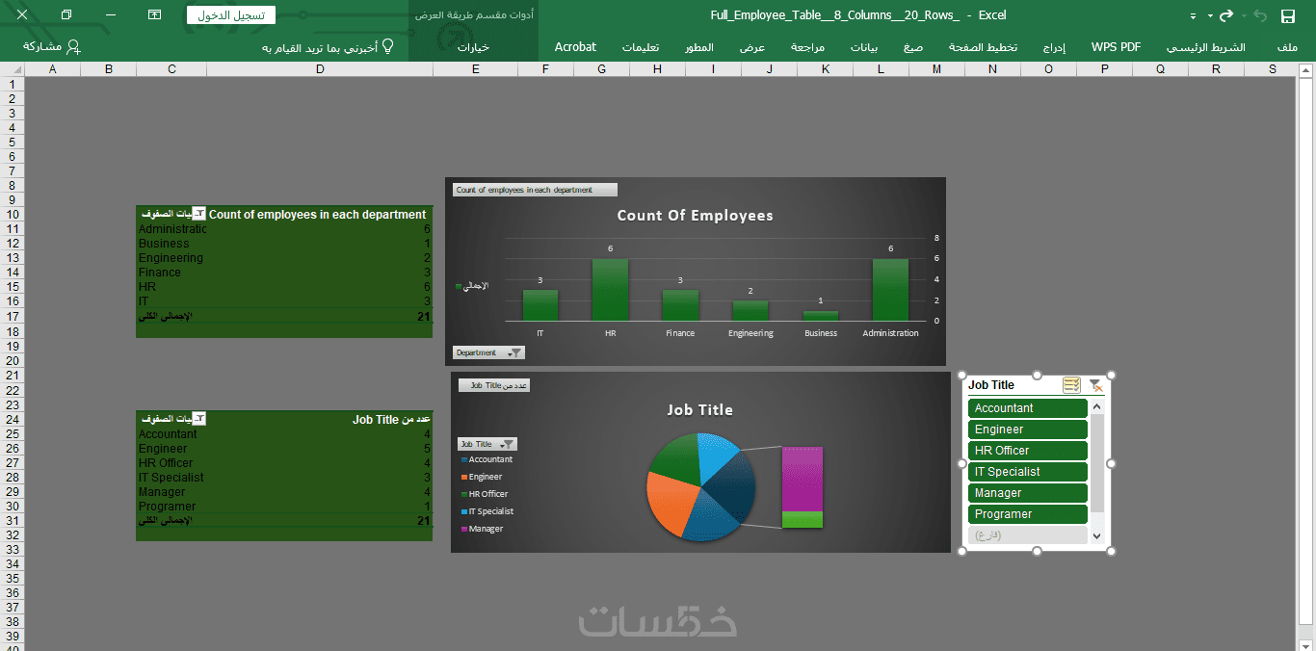Screen dimensions: 1316x651
Task: Click the orange Engineer pie slice
Action: [x=671, y=503]
